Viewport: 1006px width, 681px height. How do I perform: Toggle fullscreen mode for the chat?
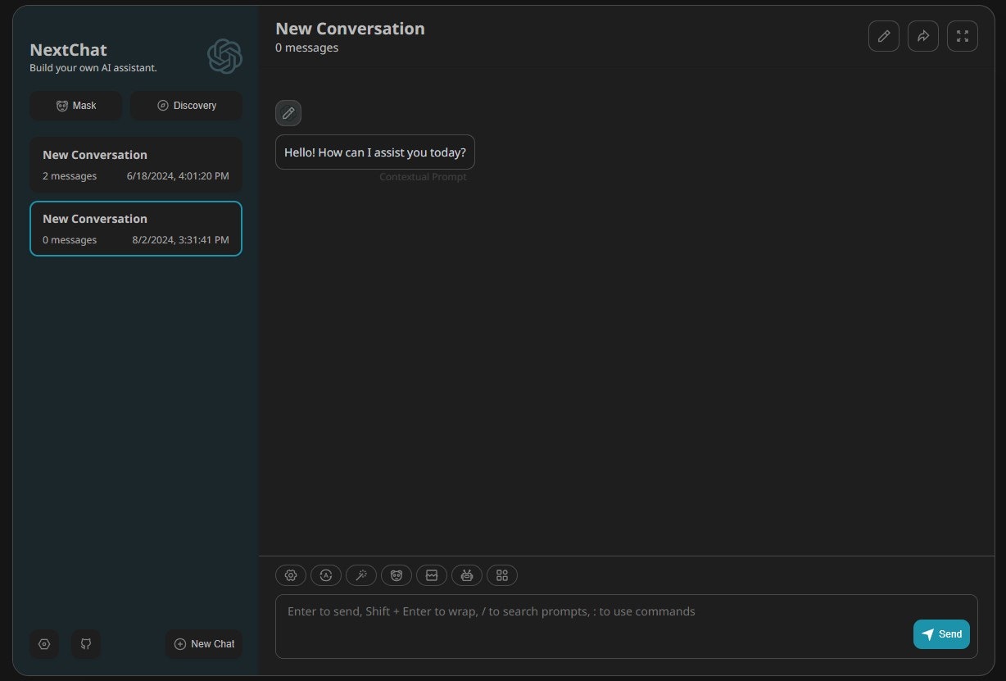[962, 36]
